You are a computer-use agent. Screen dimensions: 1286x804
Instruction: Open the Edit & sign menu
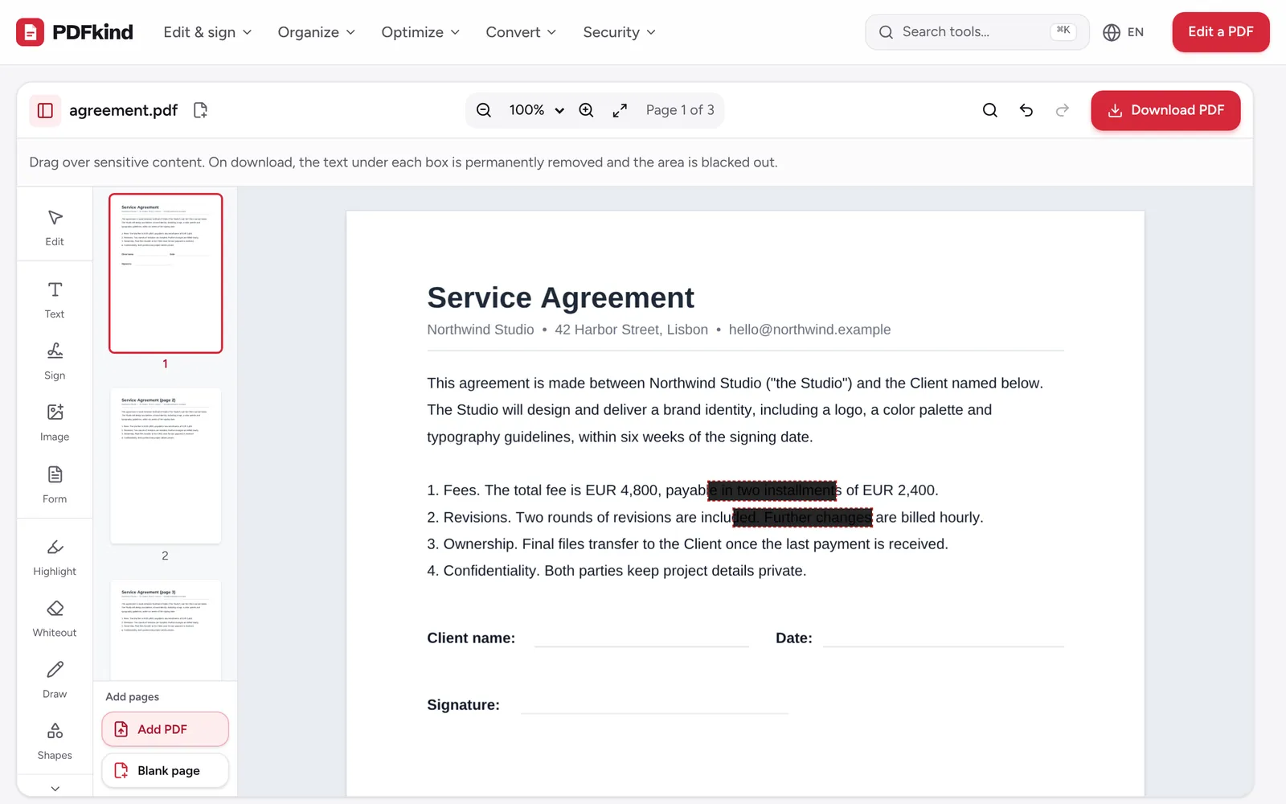click(x=207, y=32)
